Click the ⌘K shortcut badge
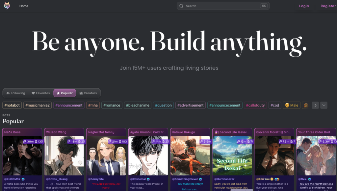The width and height of the screenshot is (337, 191). click(264, 6)
